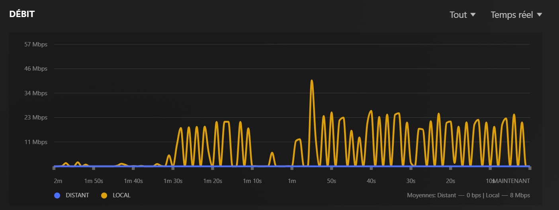Expand the Temps réel time range dropdown
This screenshot has width=559, height=210.
pyautogui.click(x=516, y=15)
